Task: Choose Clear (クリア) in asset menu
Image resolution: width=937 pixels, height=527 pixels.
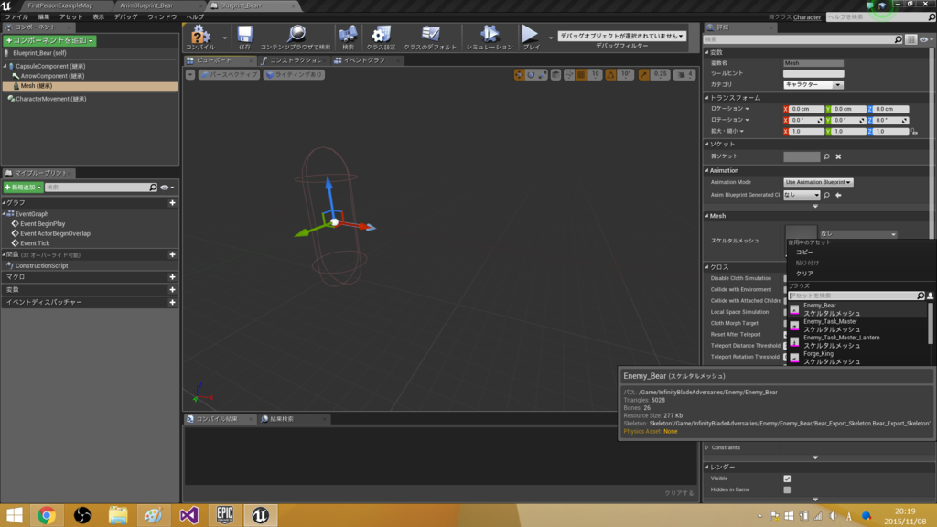Action: (804, 274)
